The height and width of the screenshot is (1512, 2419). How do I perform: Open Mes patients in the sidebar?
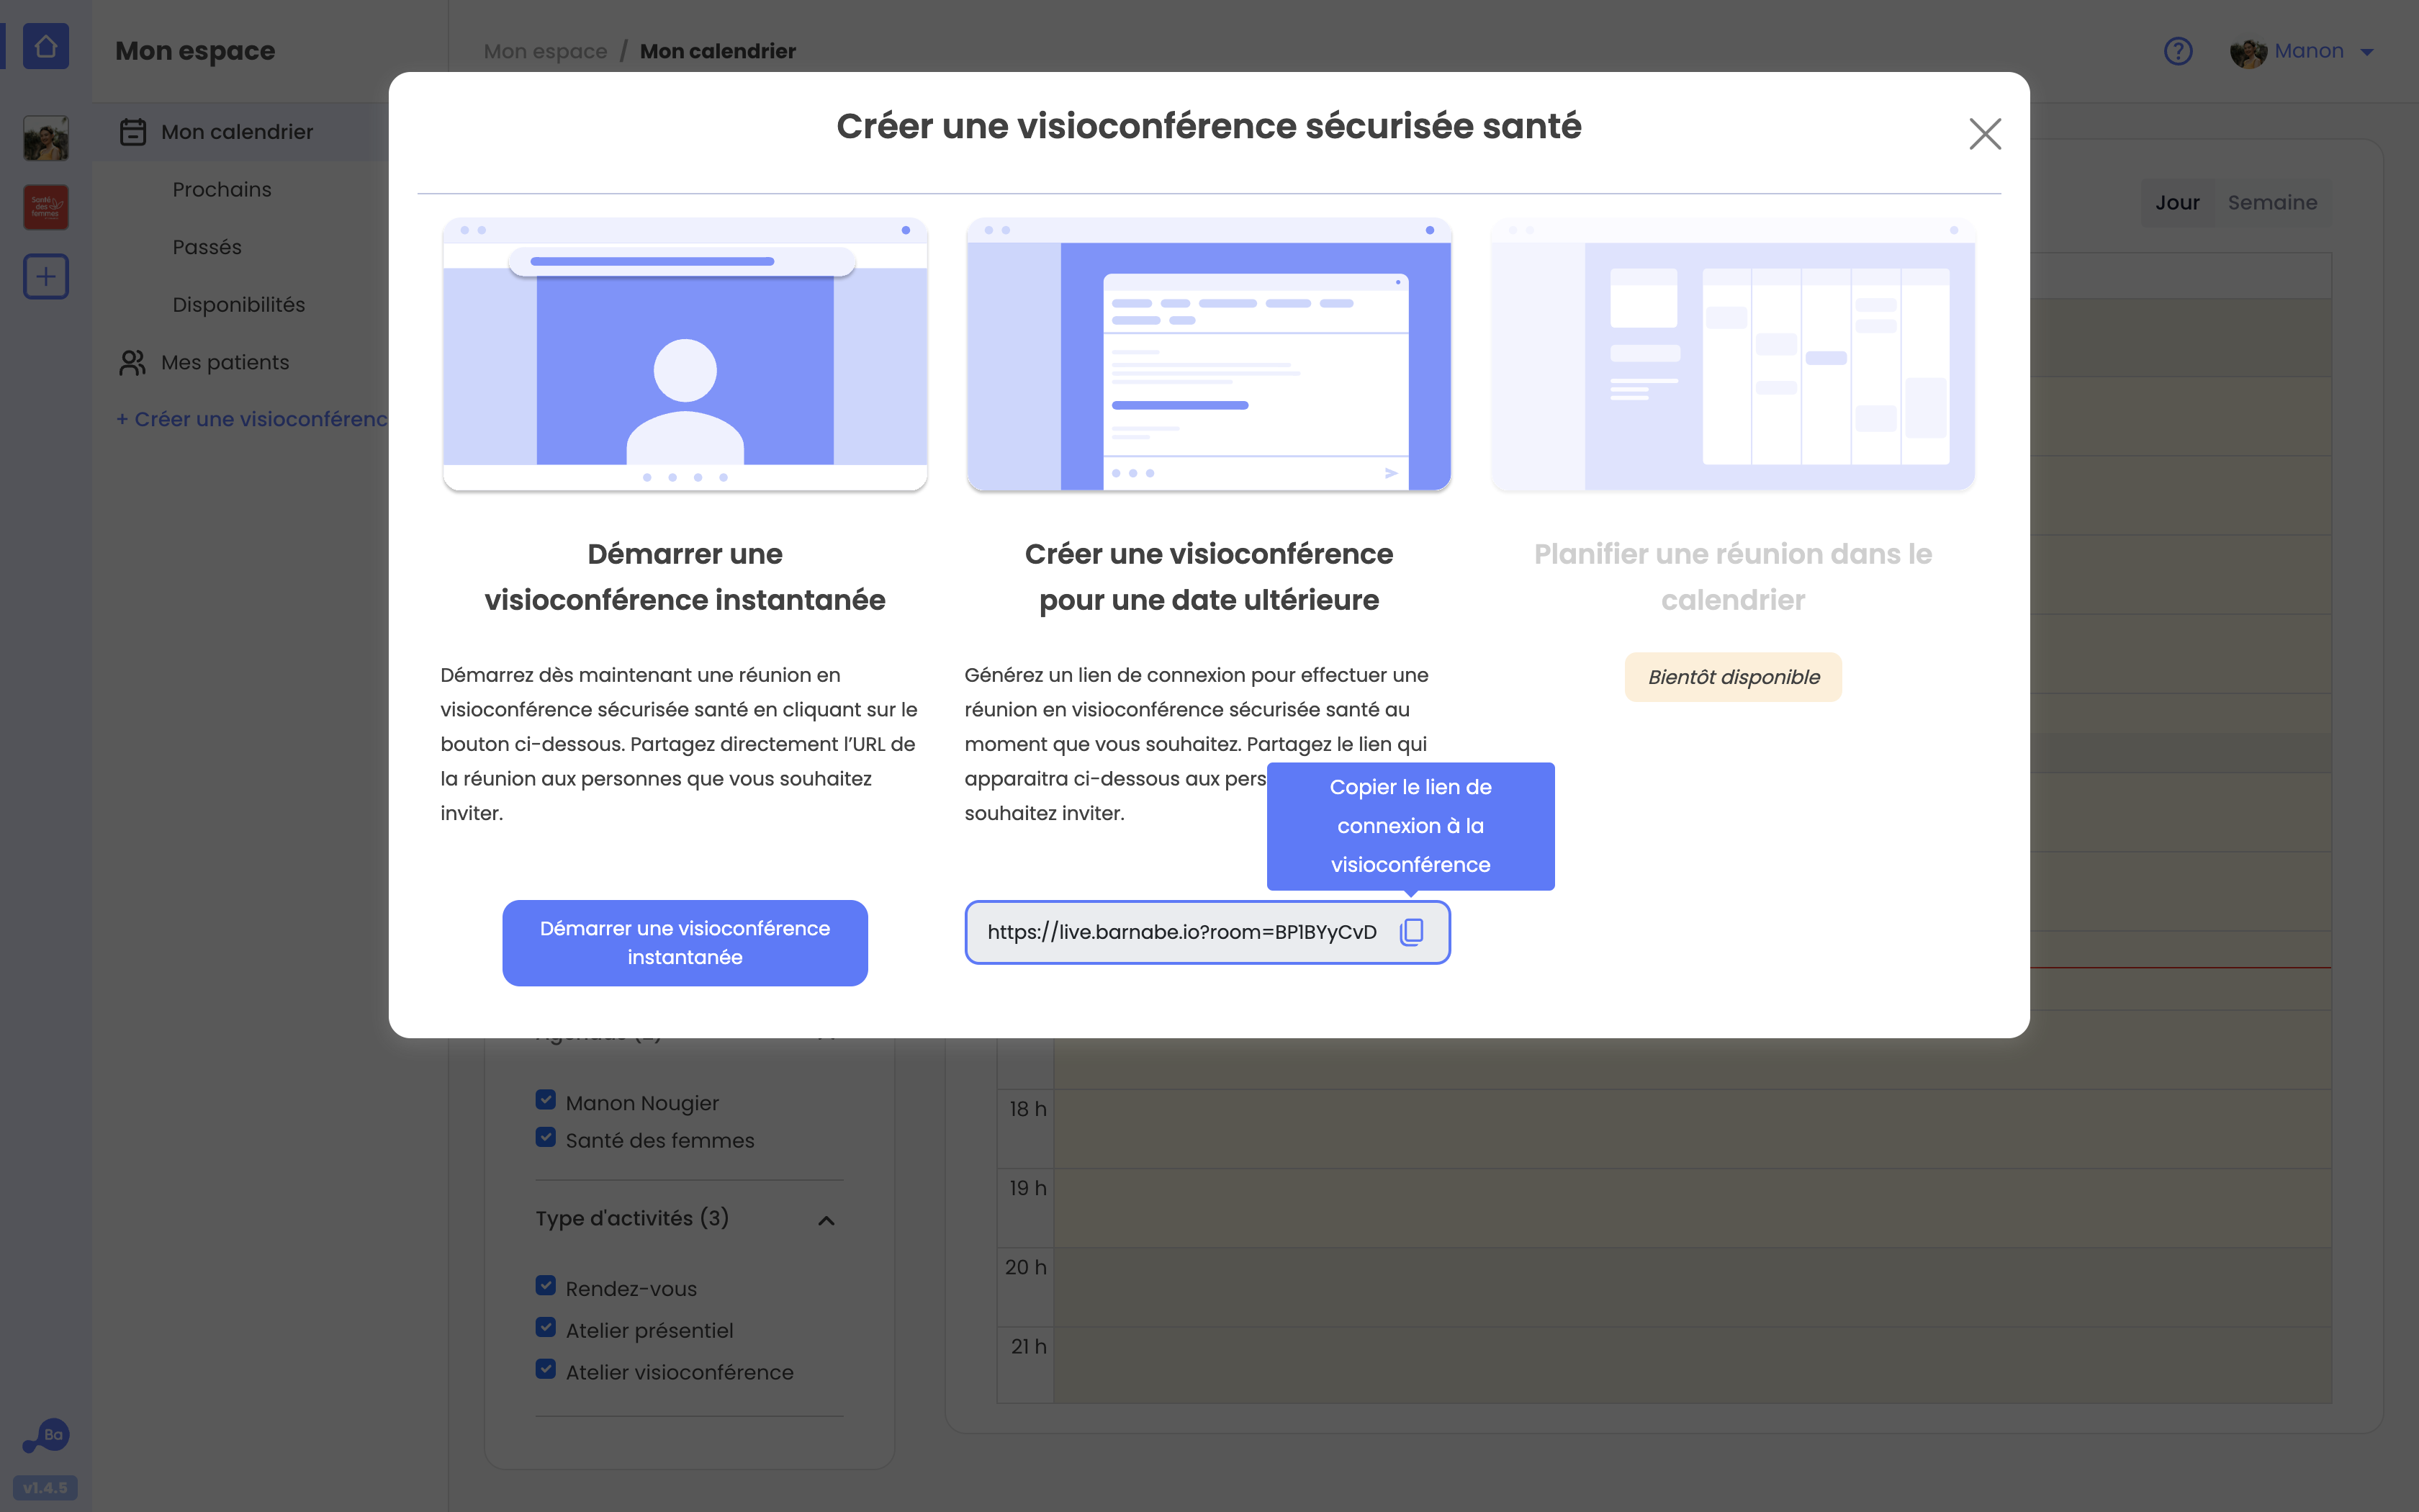click(x=225, y=362)
